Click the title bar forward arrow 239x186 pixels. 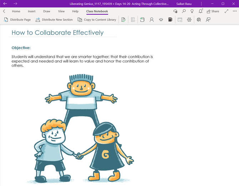(15, 4)
